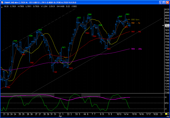This screenshot has width=170, height=118.
Task: Click the 7199 swing low label
Action: coord(8,87)
